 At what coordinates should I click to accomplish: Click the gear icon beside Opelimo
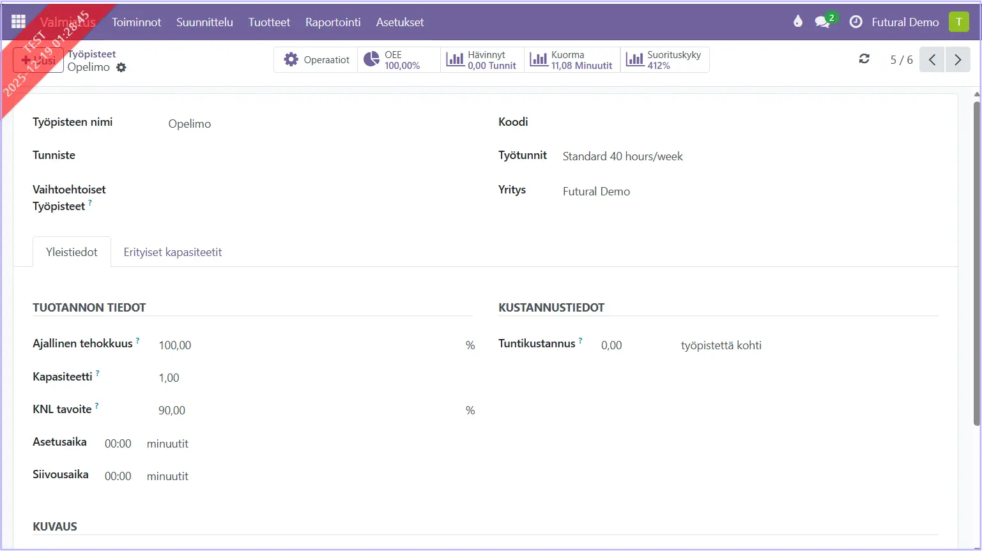click(121, 68)
